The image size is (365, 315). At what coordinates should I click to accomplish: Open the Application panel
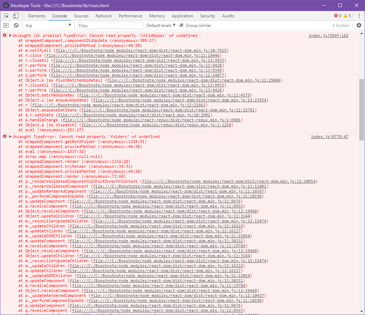pyautogui.click(x=182, y=16)
